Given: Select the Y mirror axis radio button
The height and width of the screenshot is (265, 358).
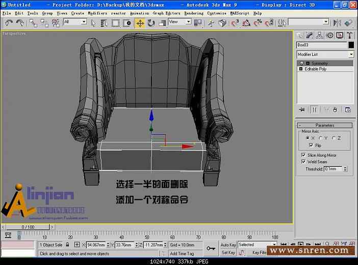Looking at the screenshot, I should tap(321, 138).
